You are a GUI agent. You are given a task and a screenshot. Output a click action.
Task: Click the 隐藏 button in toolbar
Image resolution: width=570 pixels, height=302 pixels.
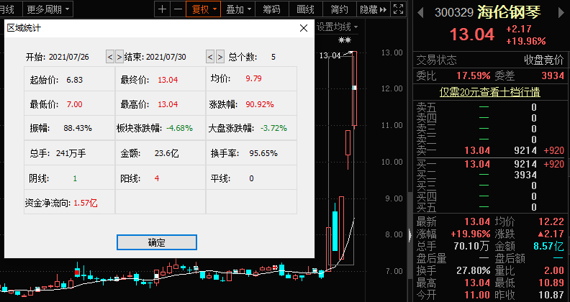point(373,9)
